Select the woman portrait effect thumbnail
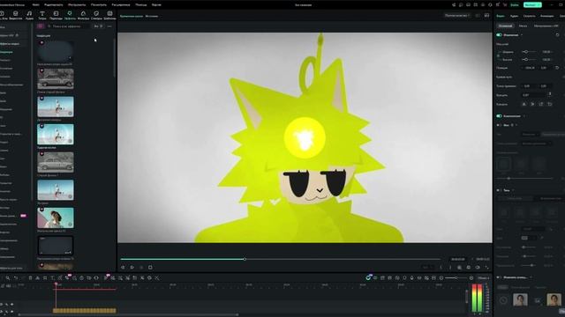The width and height of the screenshot is (565, 317). tap(56, 217)
